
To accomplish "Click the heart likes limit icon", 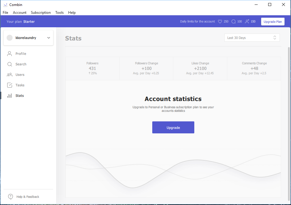I will point(220,22).
